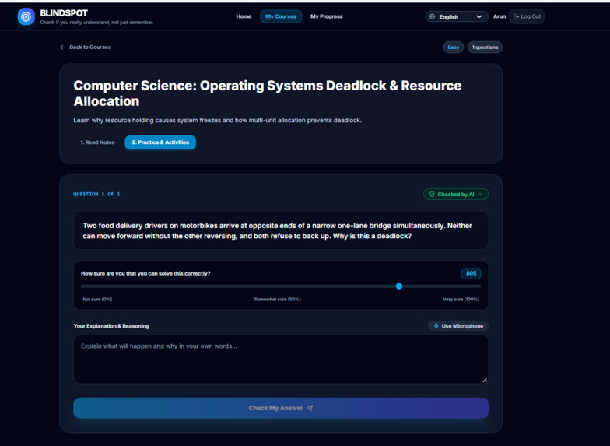The height and width of the screenshot is (446, 610).
Task: Click the microphone icon in Use Microphone
Action: coord(436,325)
